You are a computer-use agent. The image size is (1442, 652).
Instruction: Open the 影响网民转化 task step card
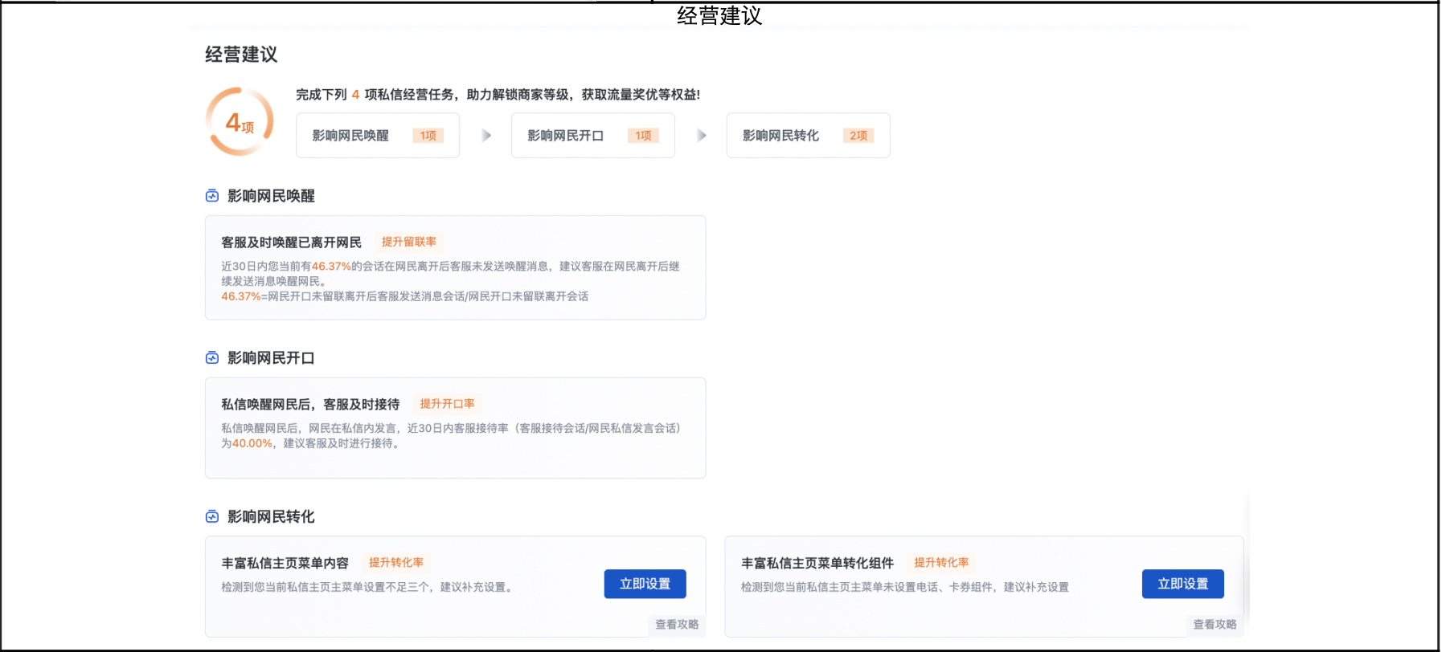807,136
